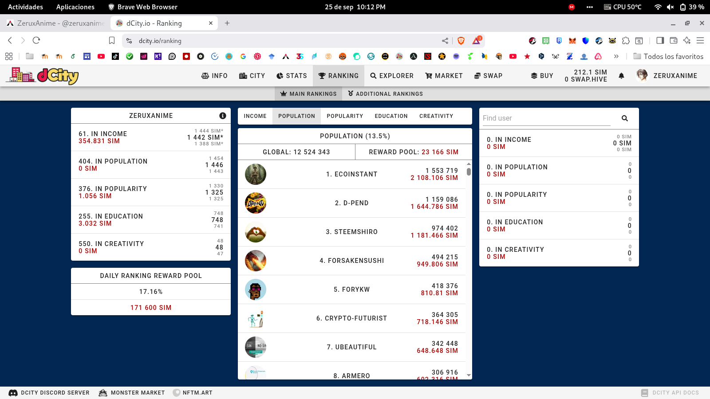Image resolution: width=710 pixels, height=399 pixels.
Task: Open FORYKW's avatar in the ranking list
Action: (256, 289)
